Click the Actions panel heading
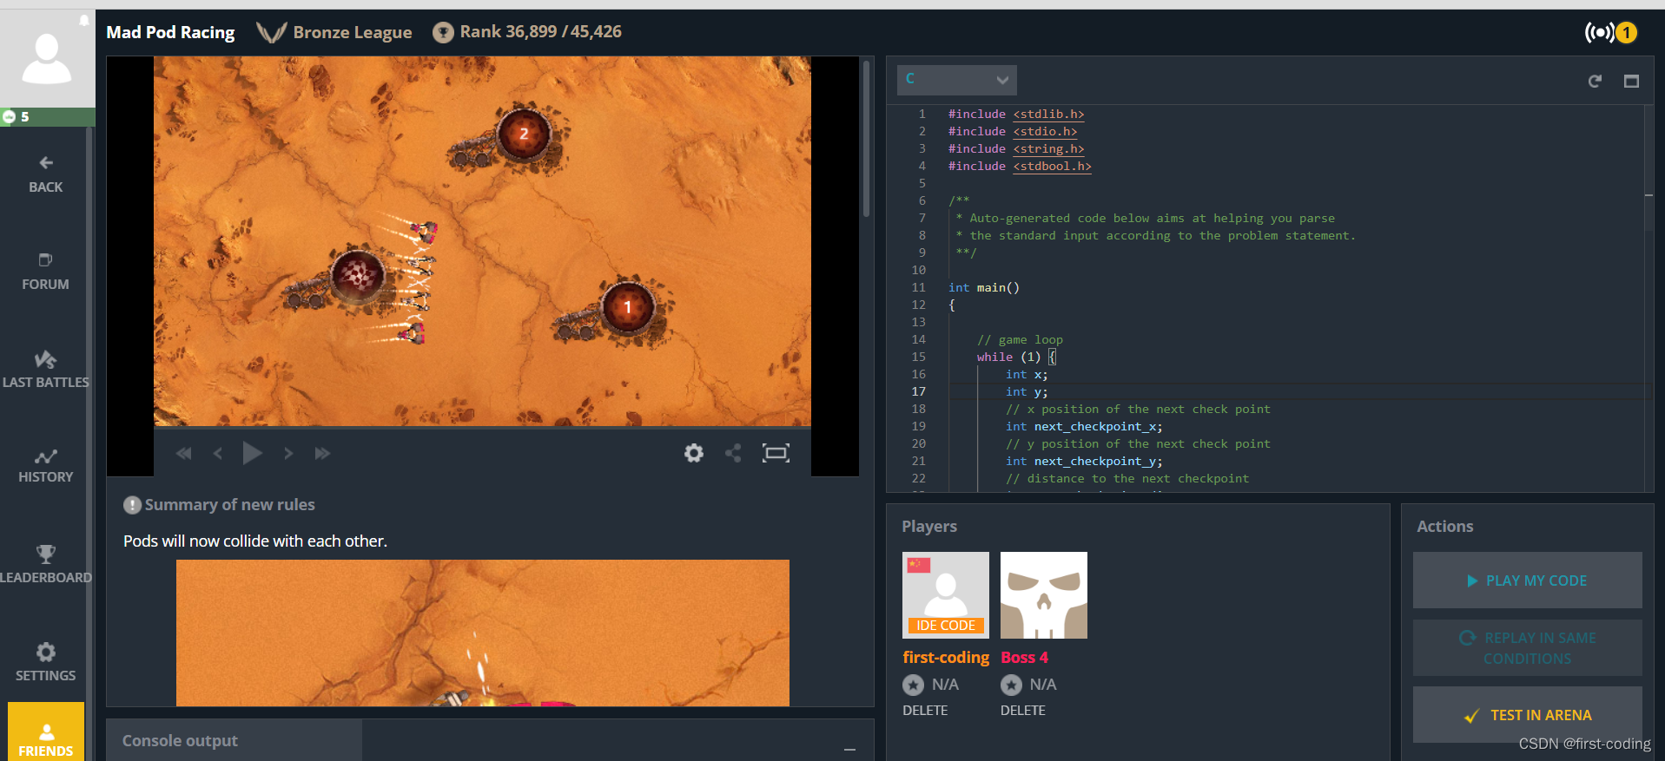The width and height of the screenshot is (1665, 761). [1444, 526]
